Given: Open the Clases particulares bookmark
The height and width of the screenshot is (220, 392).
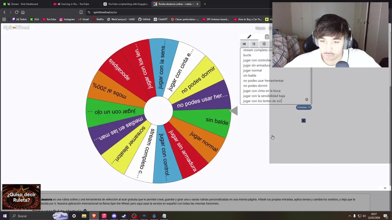Looking at the screenshot, I should [x=185, y=19].
